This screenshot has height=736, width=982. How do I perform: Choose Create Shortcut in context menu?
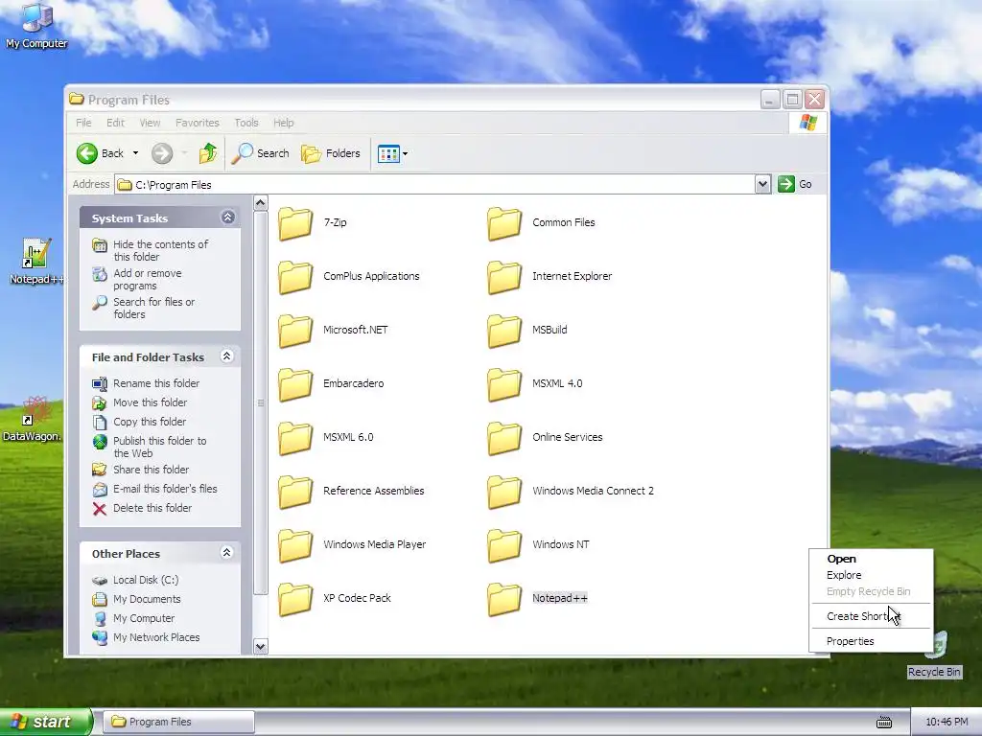(871, 616)
